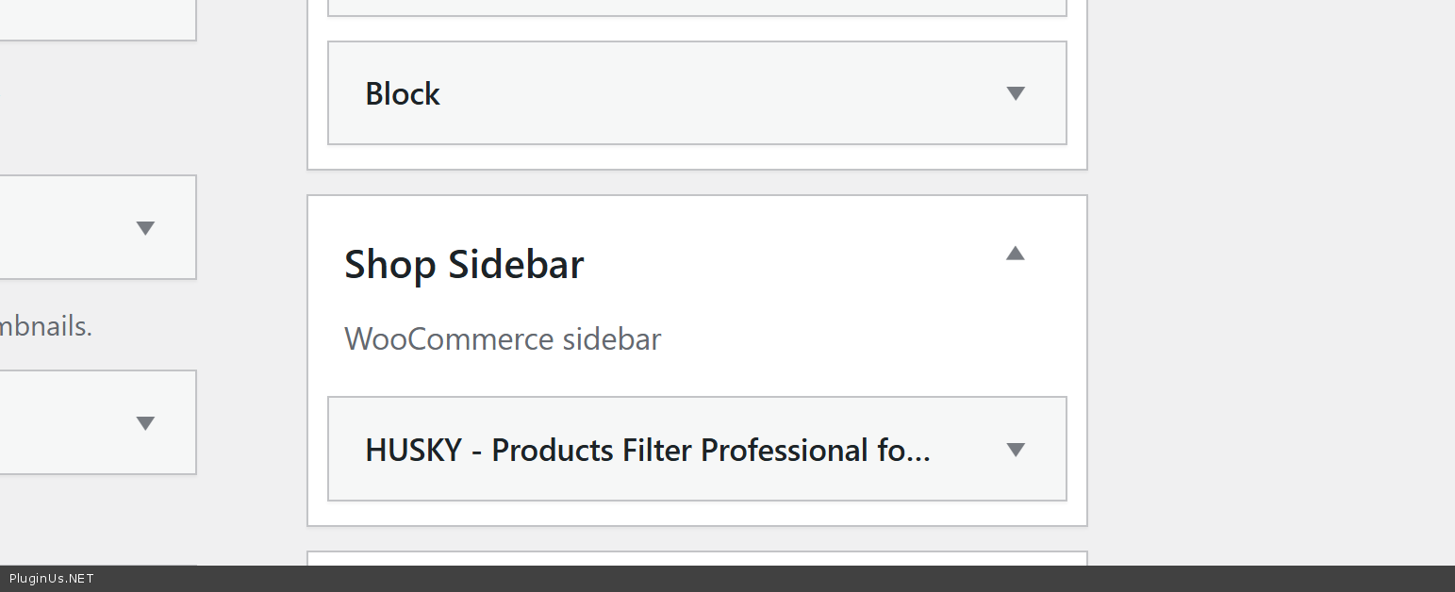
Task: Click the blank part of the lower left widget bar
Action: pyautogui.click(x=57, y=423)
